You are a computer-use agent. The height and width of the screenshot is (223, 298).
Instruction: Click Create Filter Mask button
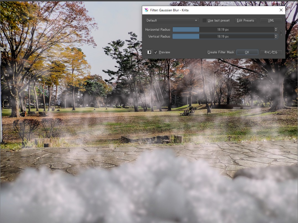(221, 52)
